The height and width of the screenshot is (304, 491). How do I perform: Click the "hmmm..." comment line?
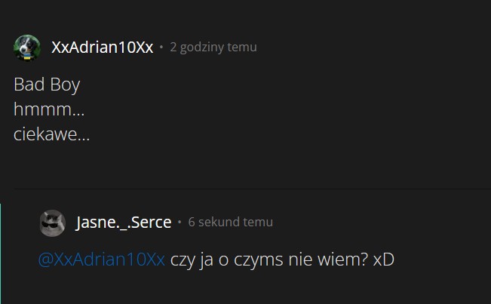(x=48, y=109)
